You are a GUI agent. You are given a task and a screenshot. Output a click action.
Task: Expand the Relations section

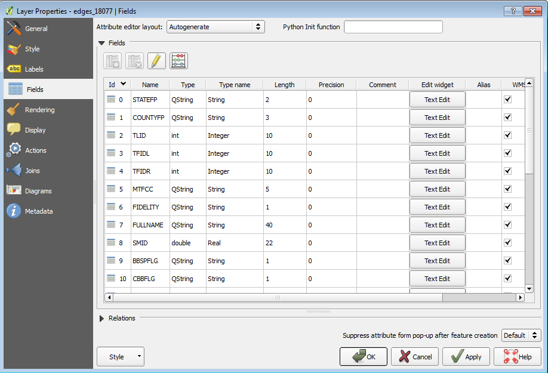pos(101,318)
